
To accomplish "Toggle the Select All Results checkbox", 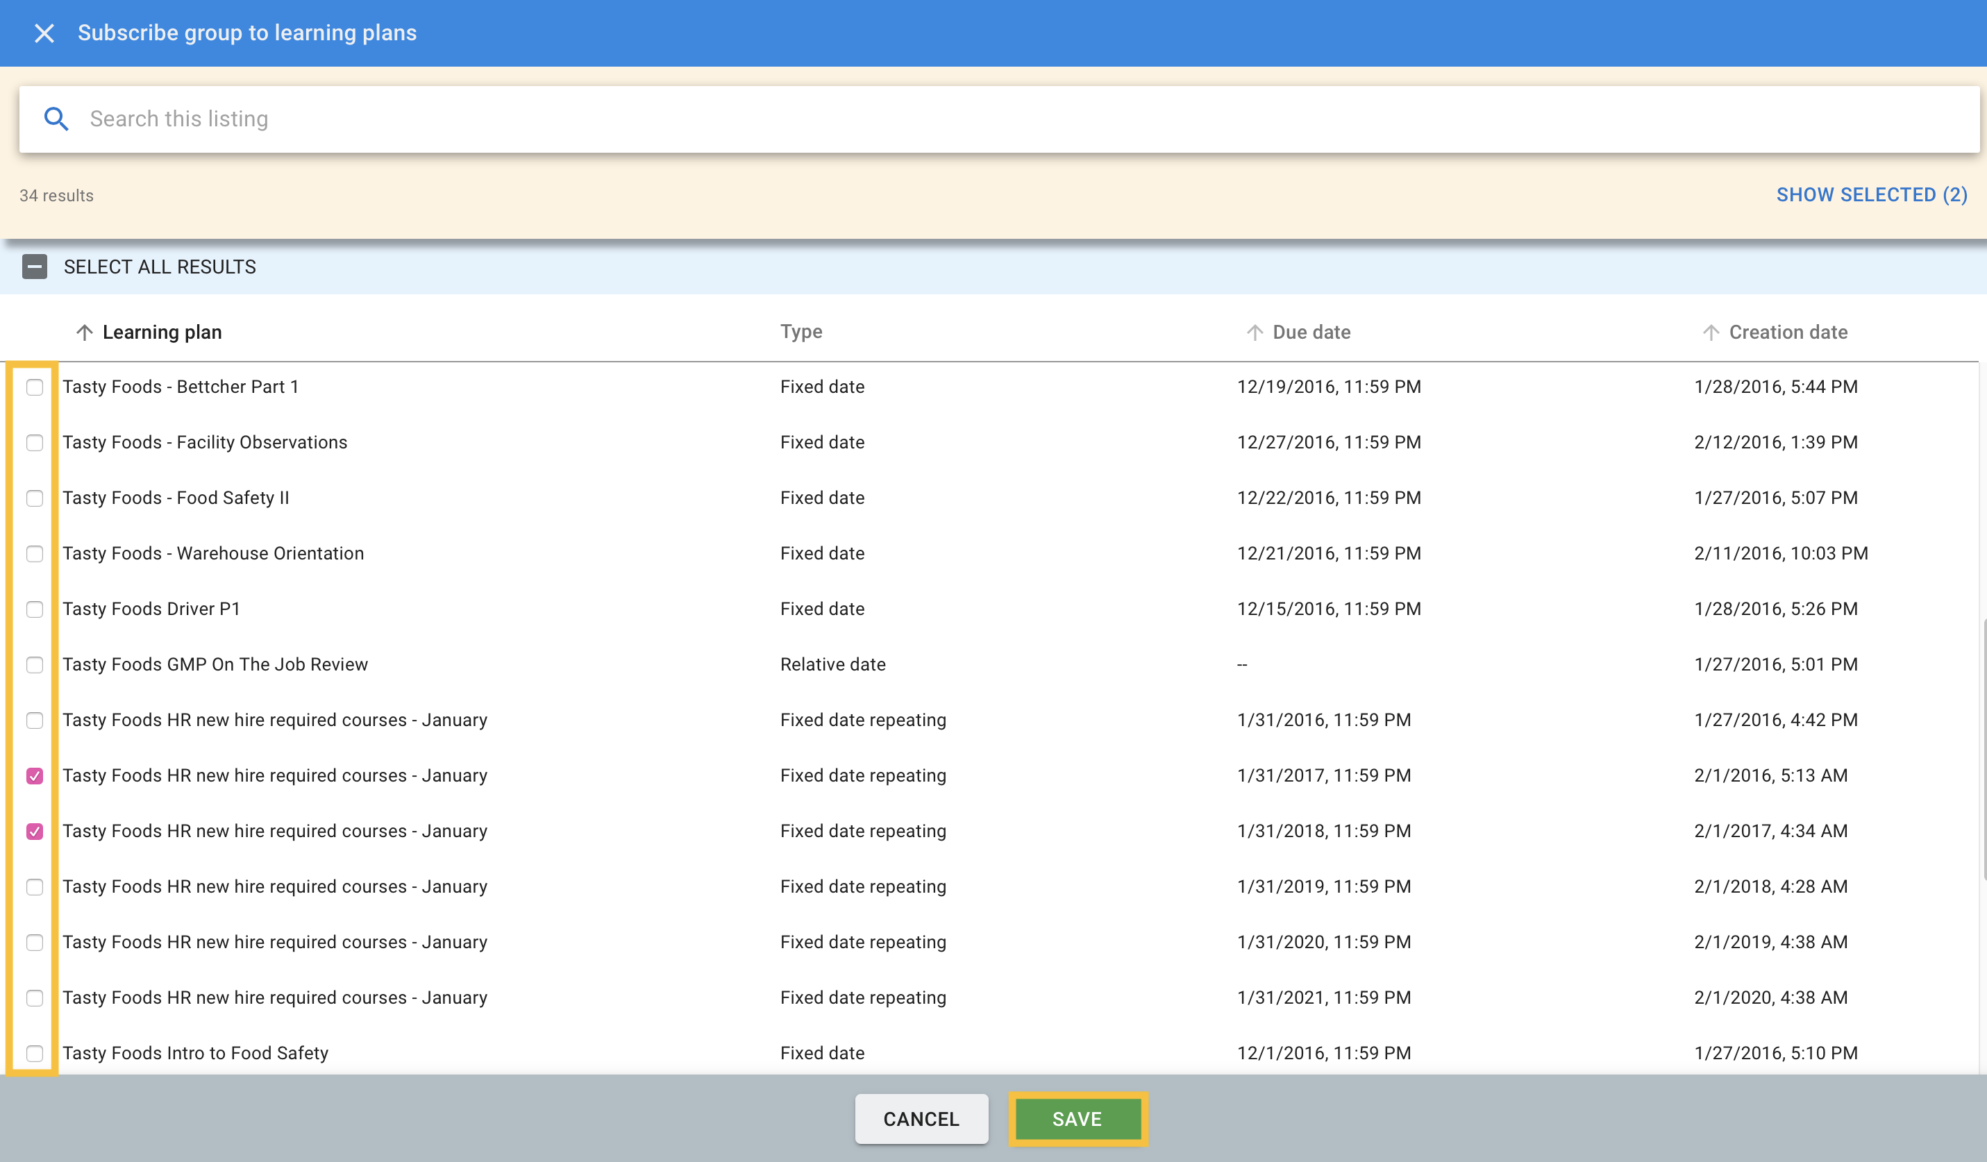I will [35, 267].
